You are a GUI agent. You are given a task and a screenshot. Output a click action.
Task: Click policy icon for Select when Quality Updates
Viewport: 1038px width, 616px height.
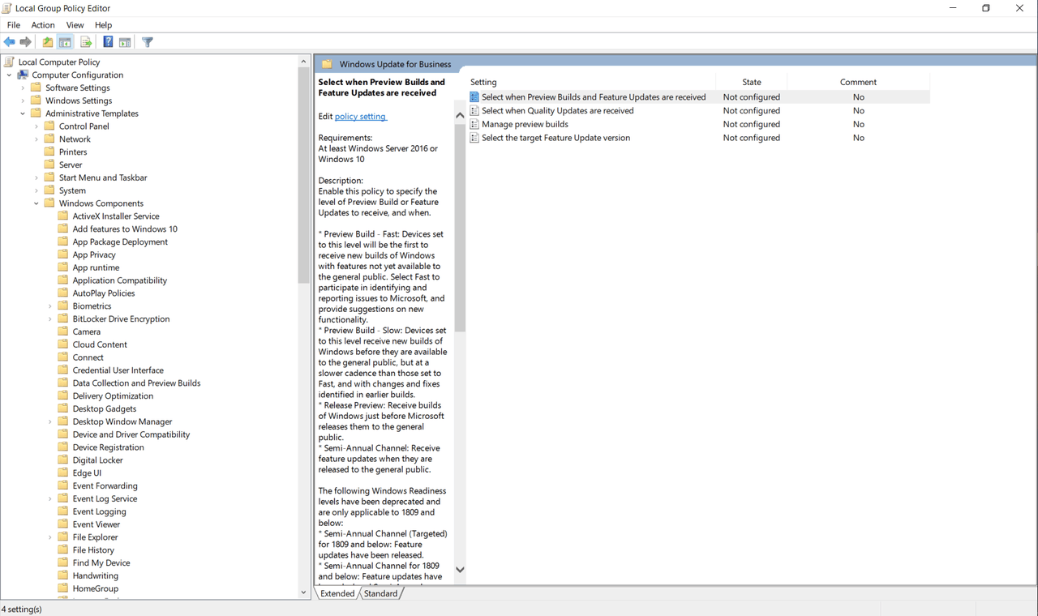coord(474,111)
